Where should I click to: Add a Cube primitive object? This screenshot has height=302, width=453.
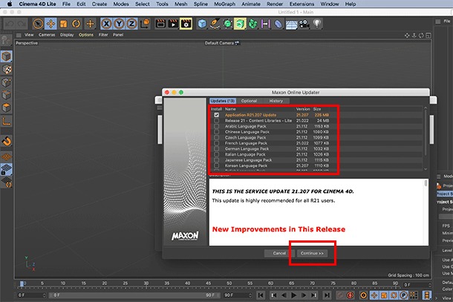[202, 24]
